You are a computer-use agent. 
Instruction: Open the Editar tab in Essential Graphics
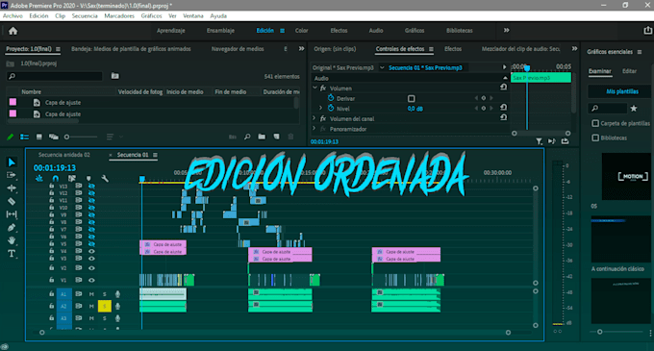[x=629, y=71]
